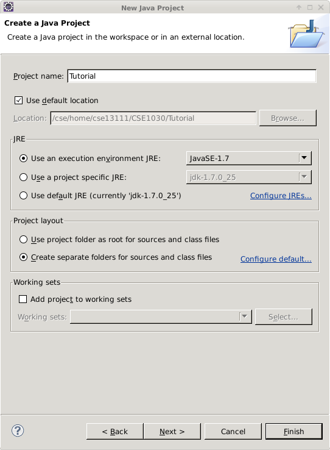Go to the Next wizard page
This screenshot has height=450, width=330.
pyautogui.click(x=172, y=431)
